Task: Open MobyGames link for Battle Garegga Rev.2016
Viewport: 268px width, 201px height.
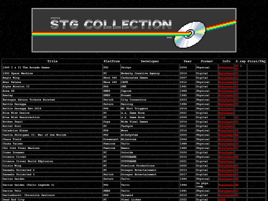Action: pos(226,109)
